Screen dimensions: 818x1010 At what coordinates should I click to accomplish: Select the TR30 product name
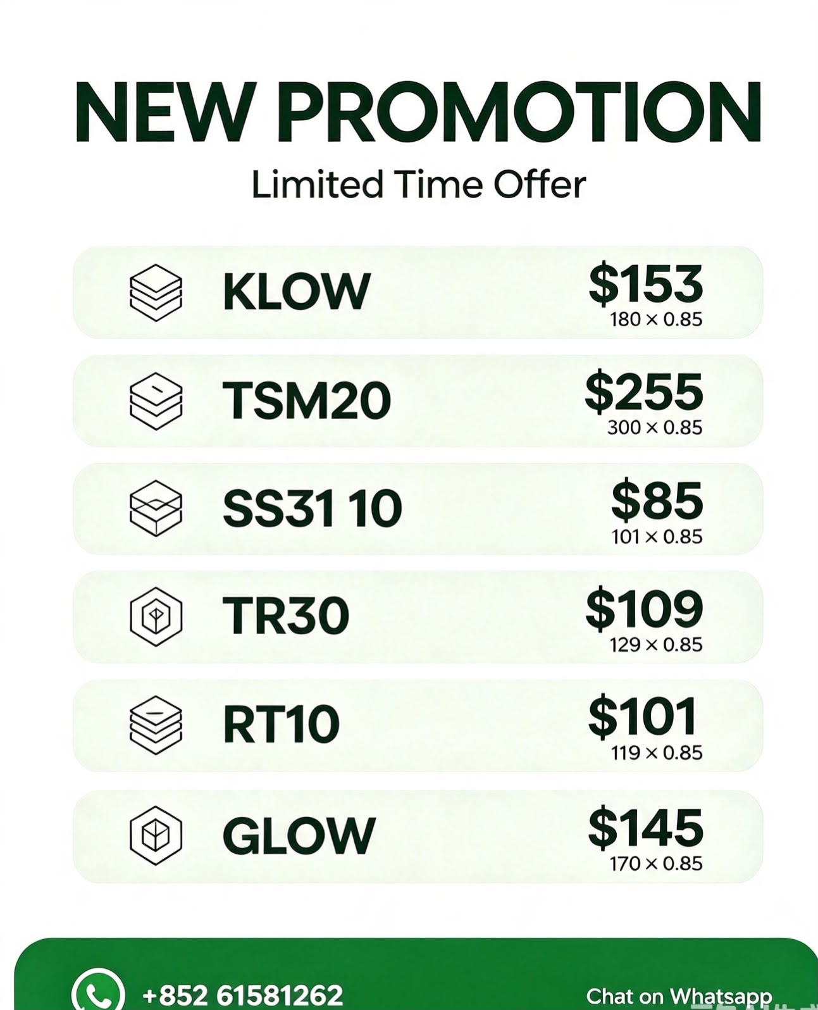(286, 616)
